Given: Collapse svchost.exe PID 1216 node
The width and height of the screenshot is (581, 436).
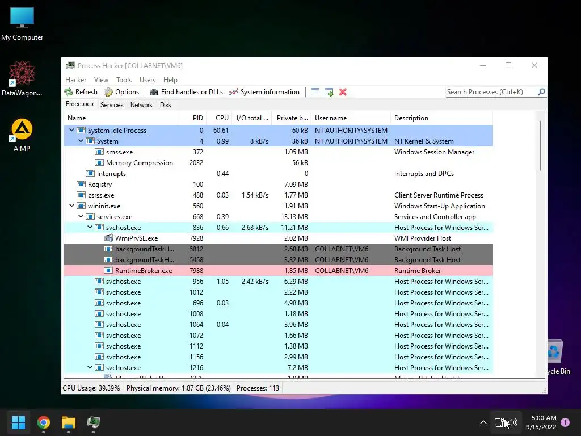Looking at the screenshot, I should [x=90, y=367].
